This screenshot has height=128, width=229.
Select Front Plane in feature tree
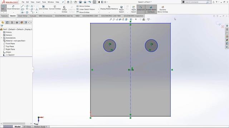tap(9, 43)
